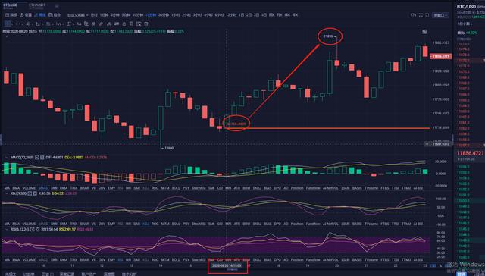
Task: Open the 1位小数 decimal precision dropdown
Action: 465,24
